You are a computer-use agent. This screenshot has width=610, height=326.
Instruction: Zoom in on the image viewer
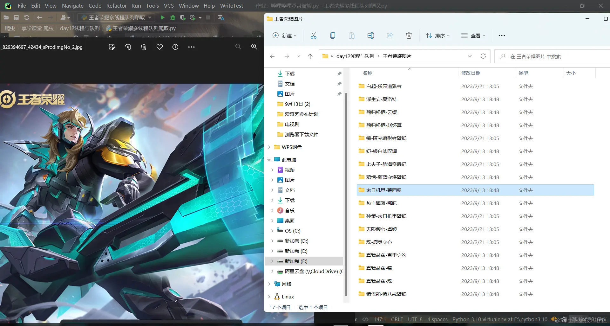[x=254, y=47]
